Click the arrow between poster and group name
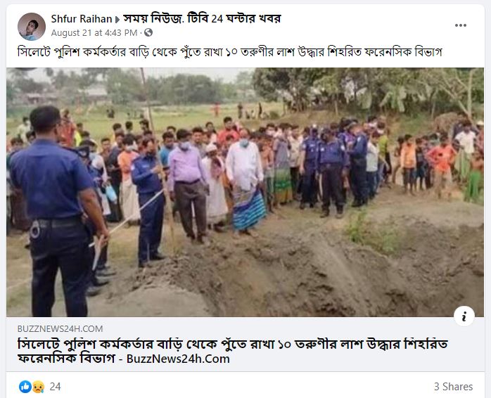 [117, 20]
